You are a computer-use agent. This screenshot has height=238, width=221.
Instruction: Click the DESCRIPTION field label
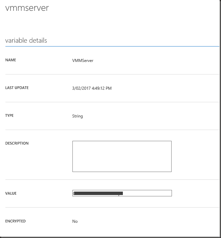click(17, 143)
